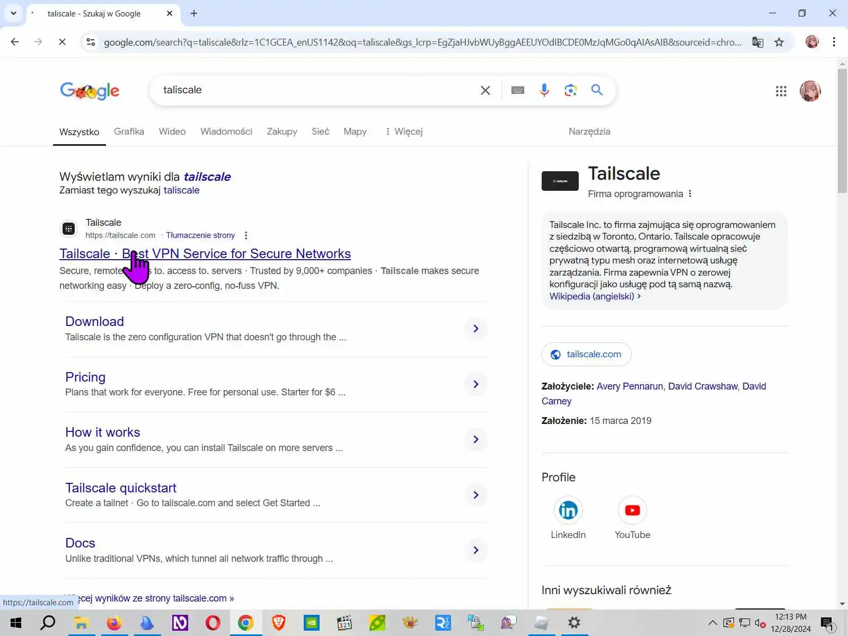Stop loading the page
Screen dimensions: 848x636
(62, 42)
